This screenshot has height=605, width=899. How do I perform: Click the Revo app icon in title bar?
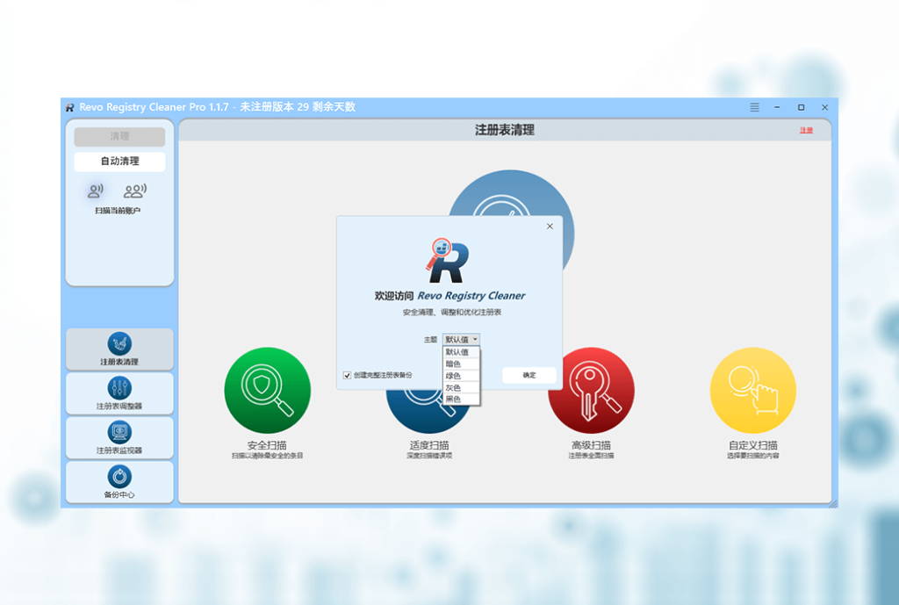click(x=70, y=107)
